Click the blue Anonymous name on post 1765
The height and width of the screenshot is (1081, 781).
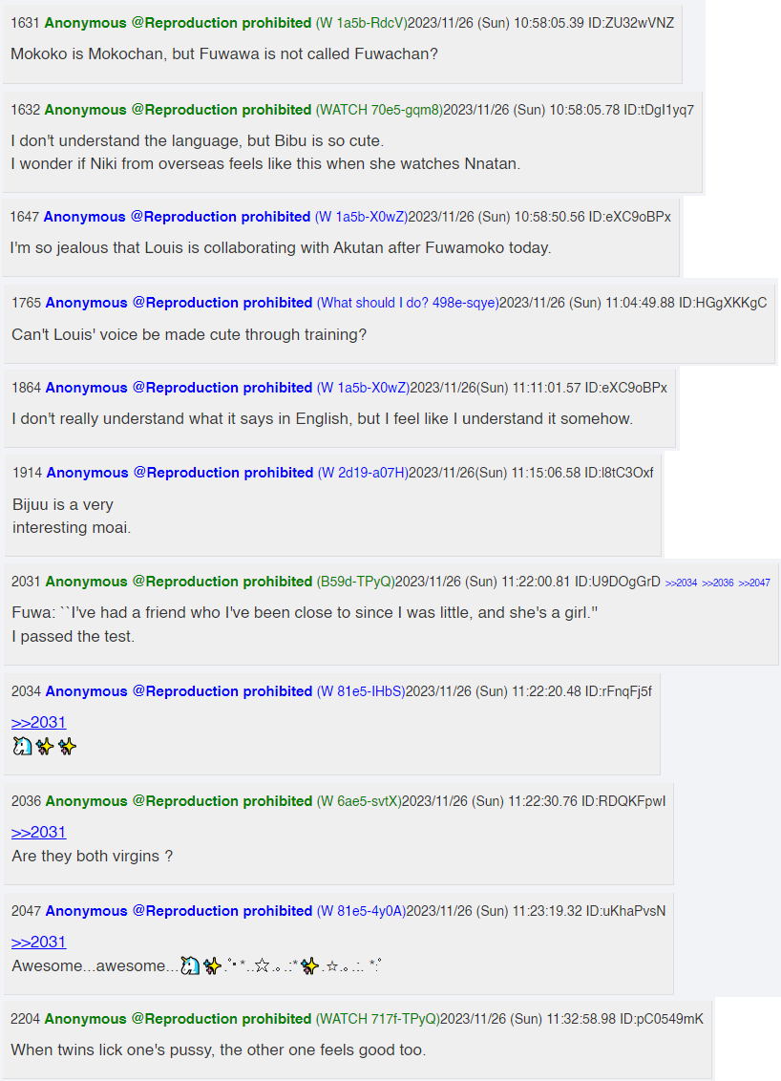[87, 303]
